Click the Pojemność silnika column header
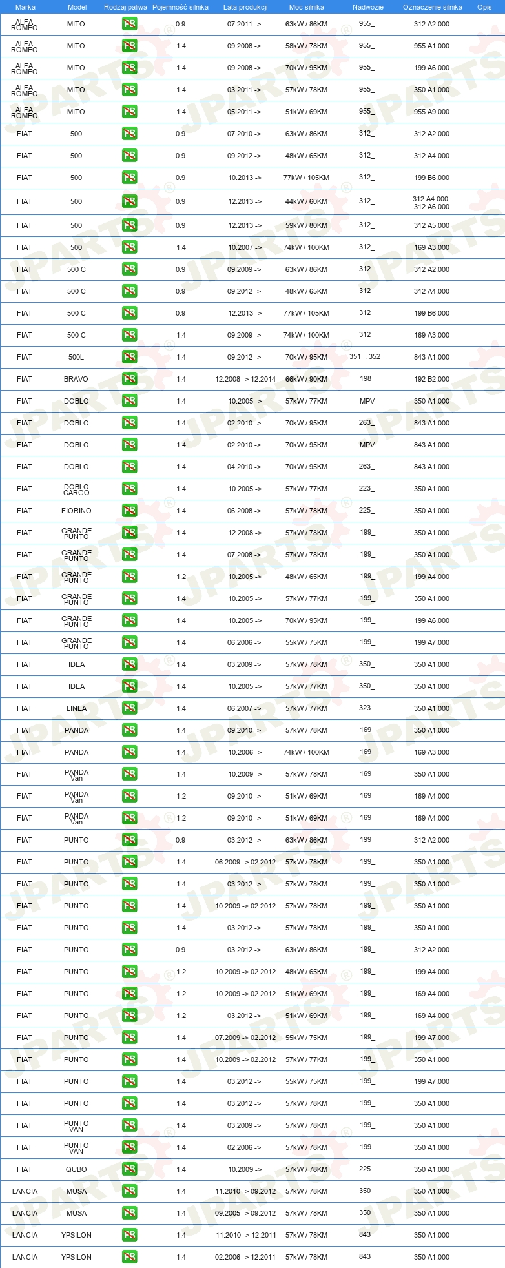The width and height of the screenshot is (505, 1268). (x=180, y=7)
